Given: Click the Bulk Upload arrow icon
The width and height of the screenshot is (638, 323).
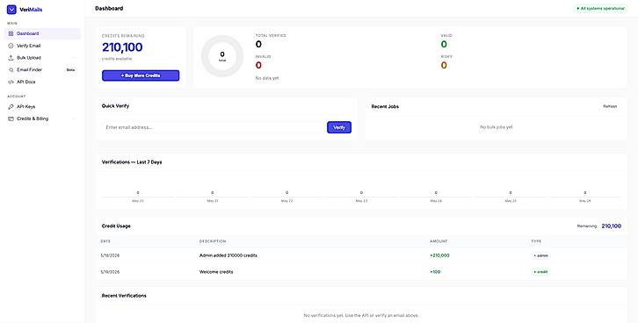Looking at the screenshot, I should pos(11,58).
